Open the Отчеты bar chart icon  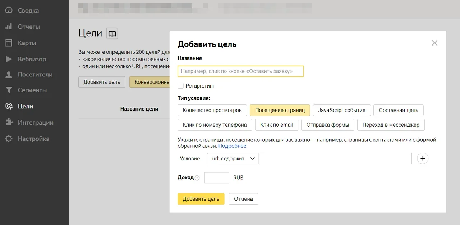[x=9, y=27]
